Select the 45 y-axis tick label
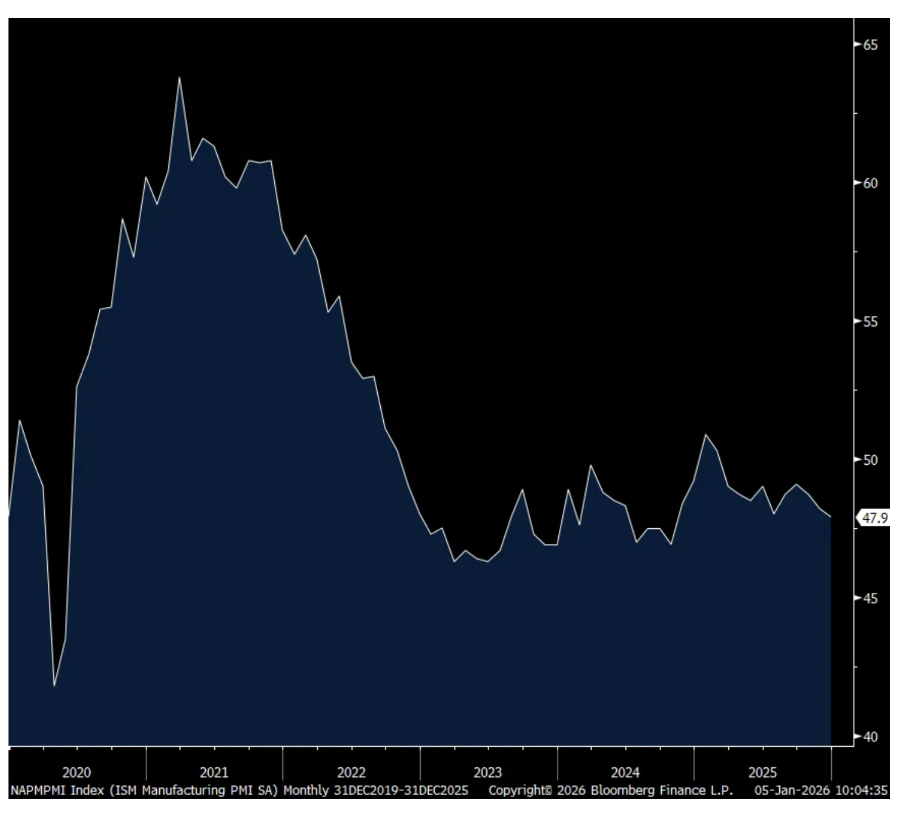The width and height of the screenshot is (913, 823). pos(870,598)
